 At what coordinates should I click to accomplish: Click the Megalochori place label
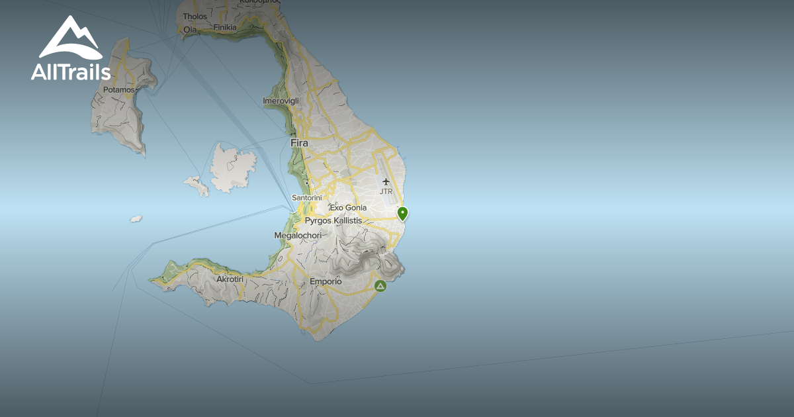click(x=297, y=234)
